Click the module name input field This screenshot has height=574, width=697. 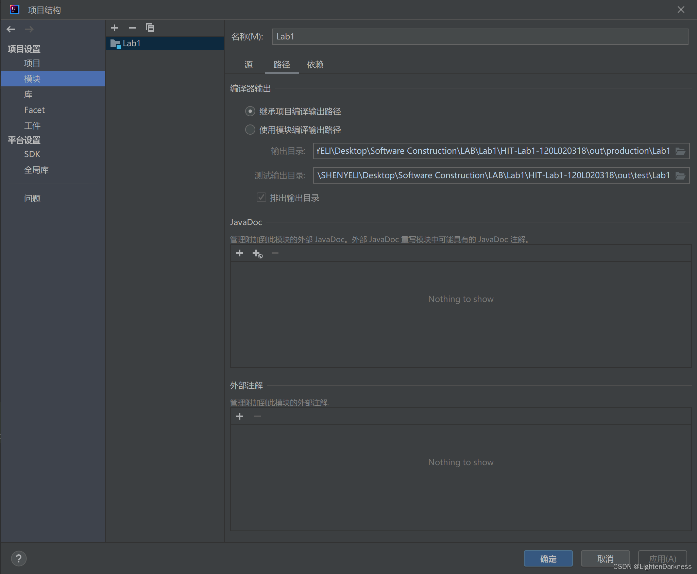(480, 37)
